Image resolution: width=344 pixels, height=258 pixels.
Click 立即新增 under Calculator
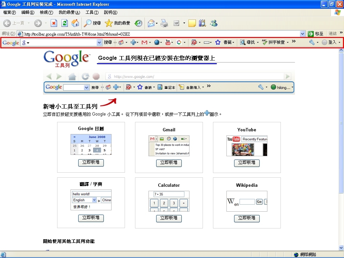tap(169, 218)
